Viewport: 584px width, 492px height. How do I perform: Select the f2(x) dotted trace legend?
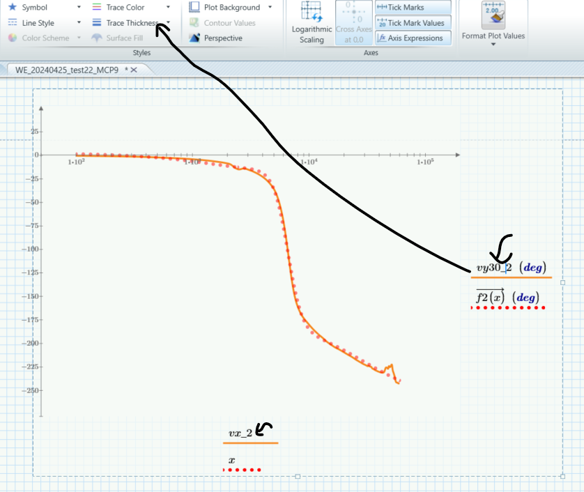(x=489, y=298)
